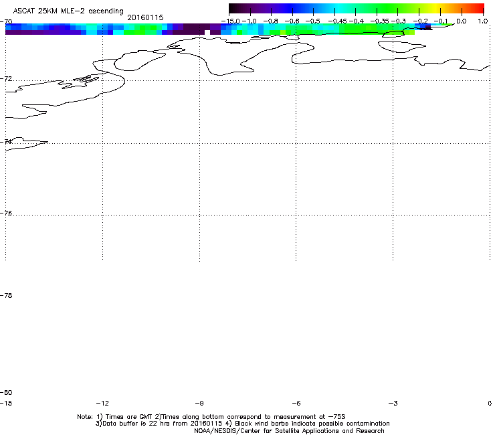Image resolution: width=495 pixels, height=435 pixels.
Task: Click longitude label -12 on the bottom axis
Action: (x=102, y=403)
